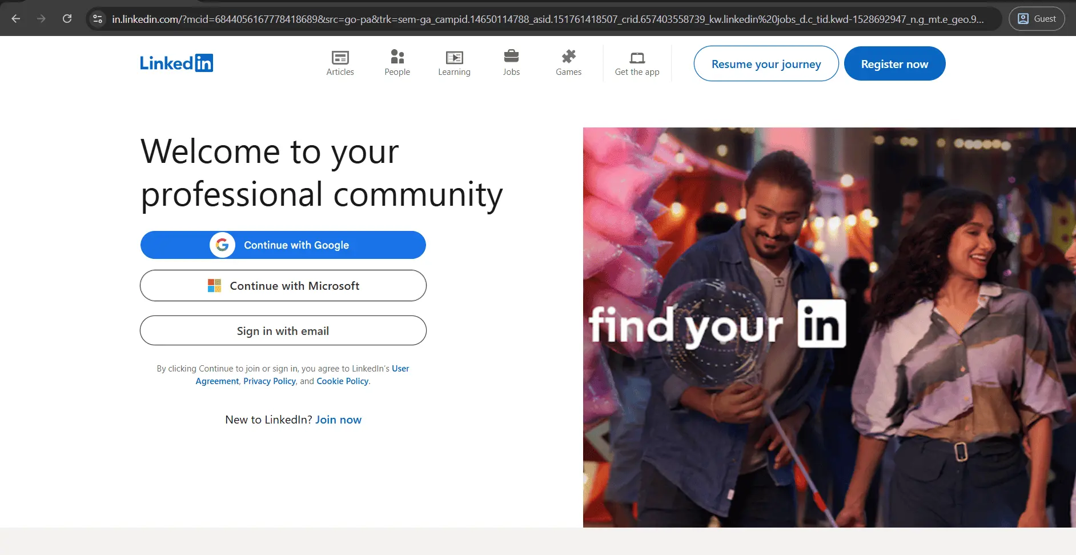Open the Guest profile menu
Viewport: 1076px width, 555px height.
1037,18
